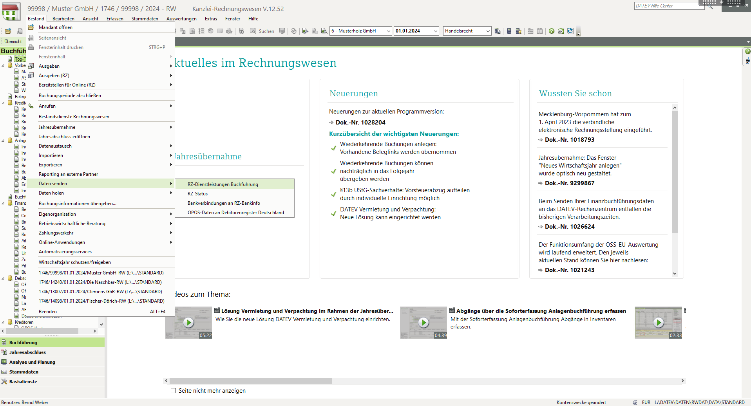Choose 'Buchungsperiode abschließen' from Bestand menu
Image resolution: width=751 pixels, height=406 pixels.
[70, 96]
